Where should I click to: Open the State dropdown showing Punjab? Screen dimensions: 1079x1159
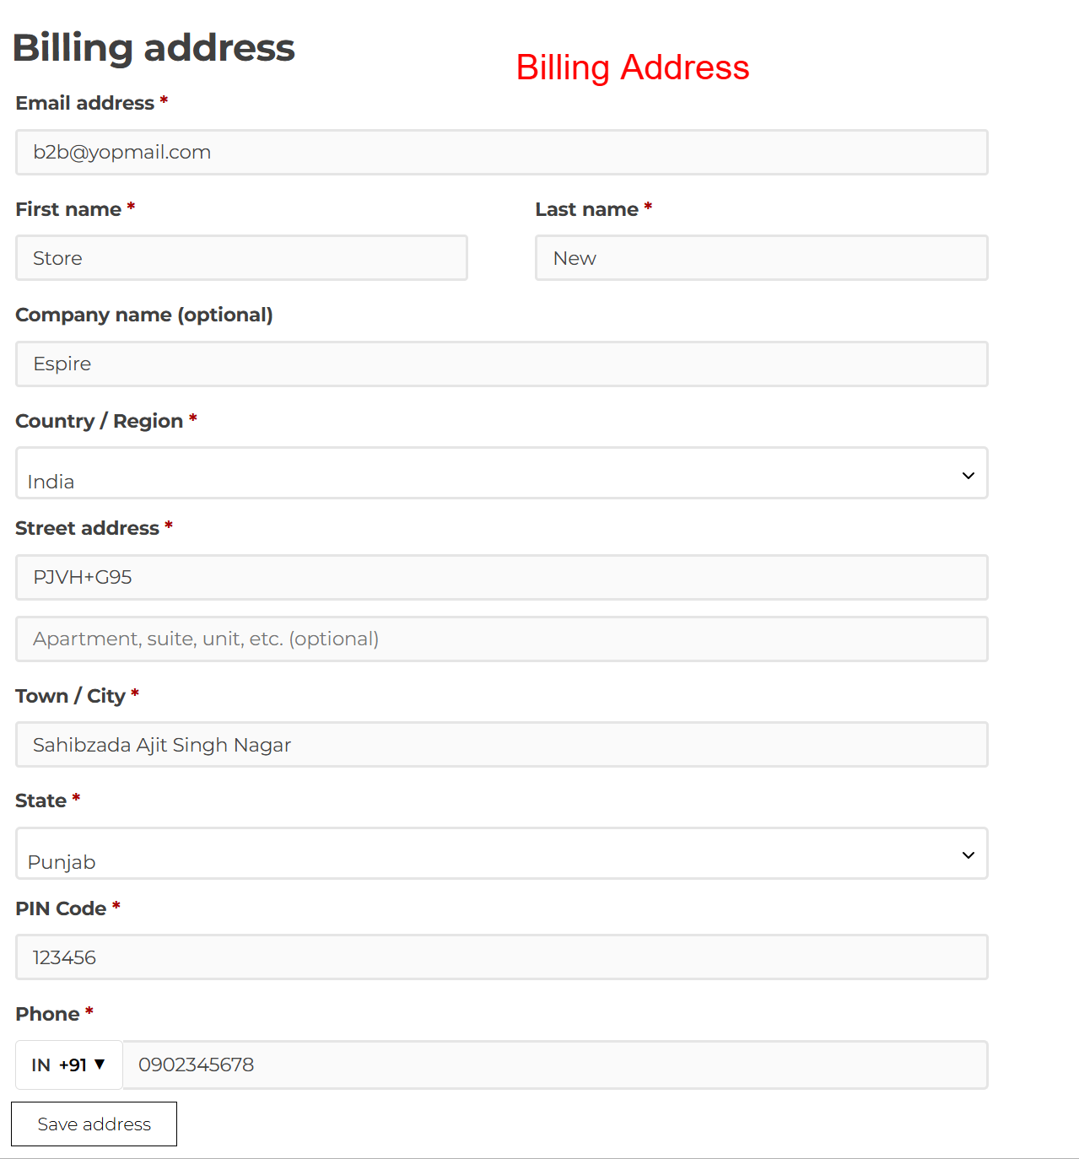[502, 854]
